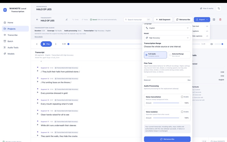Skip to the previous segment arrow

coord(37,44)
